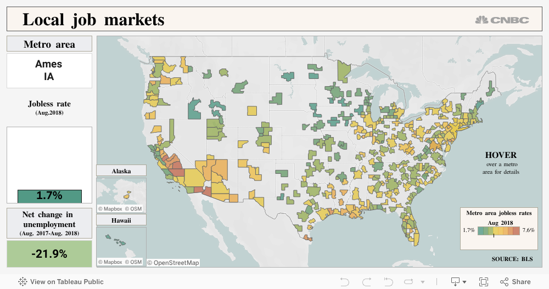
Task: Click the 'Alaska' label above the inset
Action: tap(121, 171)
